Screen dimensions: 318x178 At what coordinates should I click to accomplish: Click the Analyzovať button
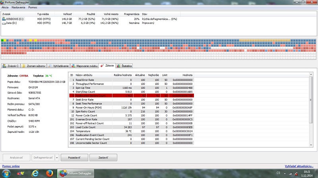click(16, 157)
